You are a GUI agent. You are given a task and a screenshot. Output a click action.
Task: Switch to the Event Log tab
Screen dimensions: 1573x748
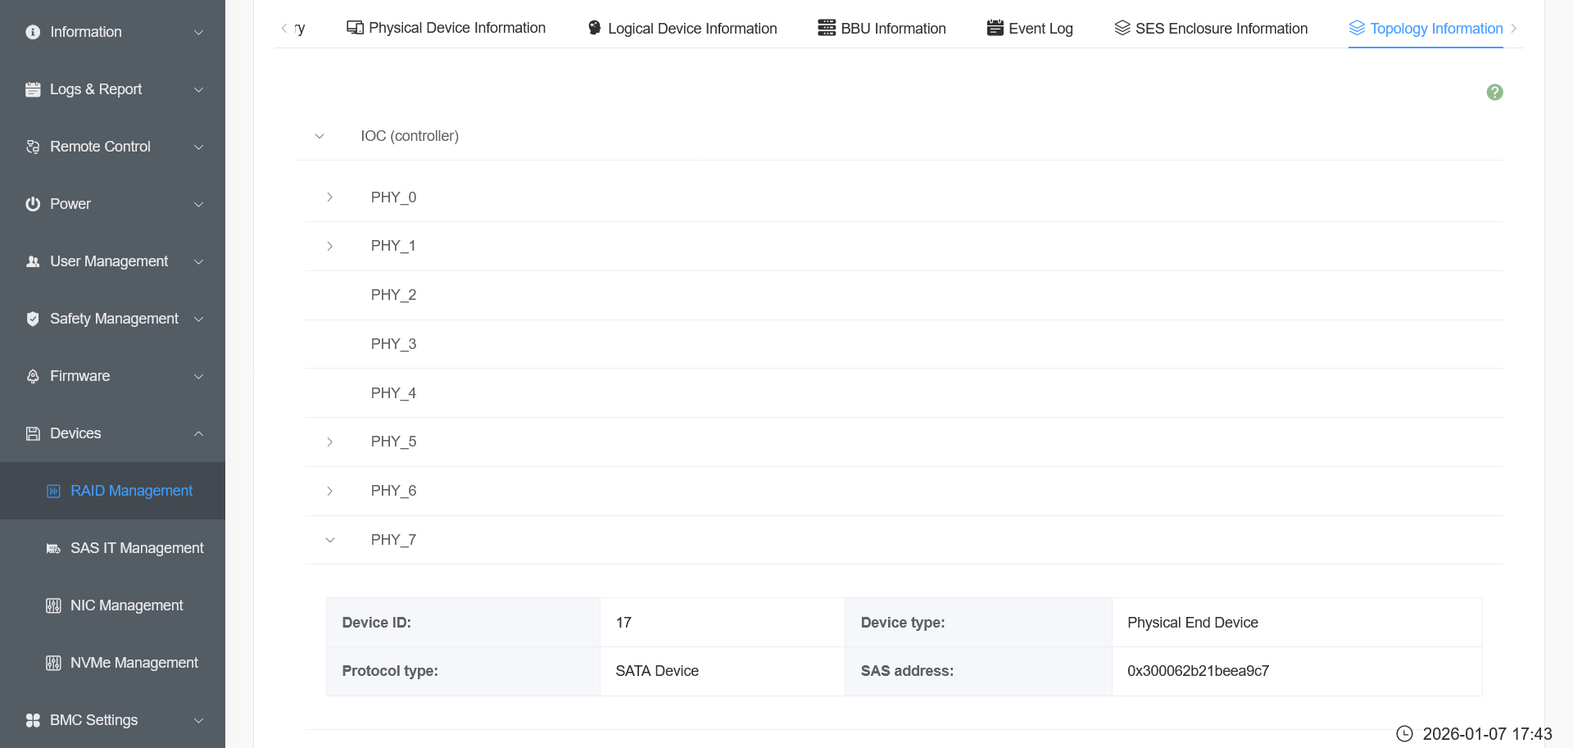point(1030,29)
